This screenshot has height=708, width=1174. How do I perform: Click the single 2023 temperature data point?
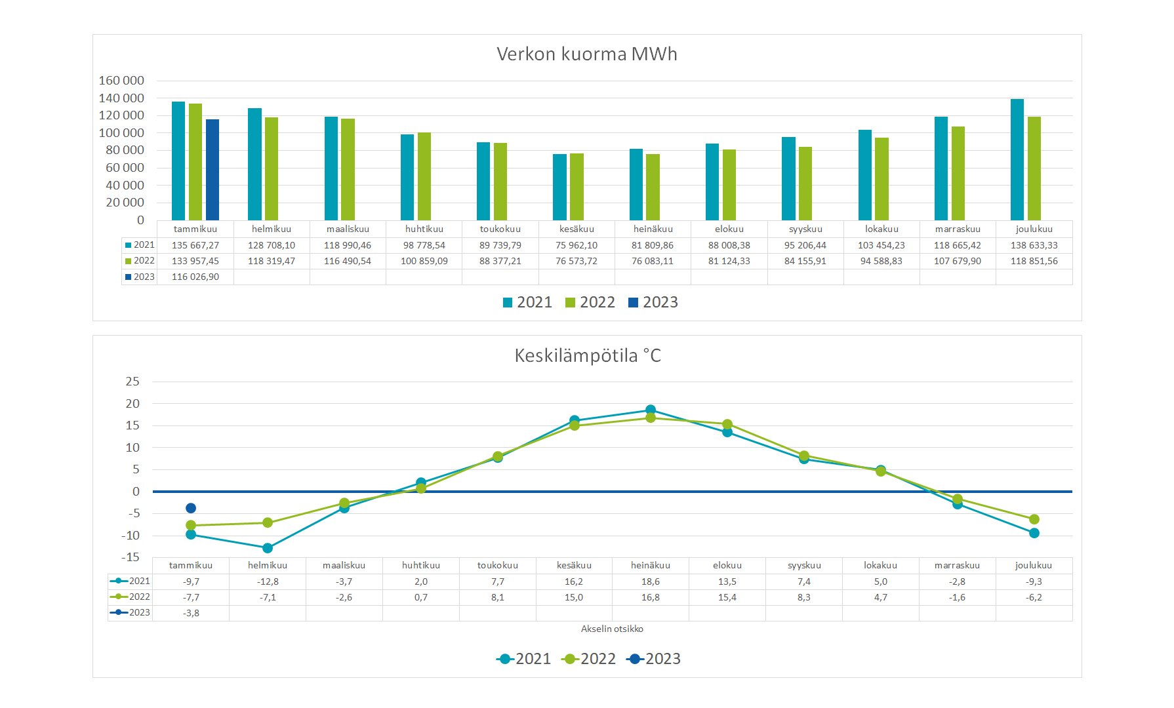click(x=191, y=508)
